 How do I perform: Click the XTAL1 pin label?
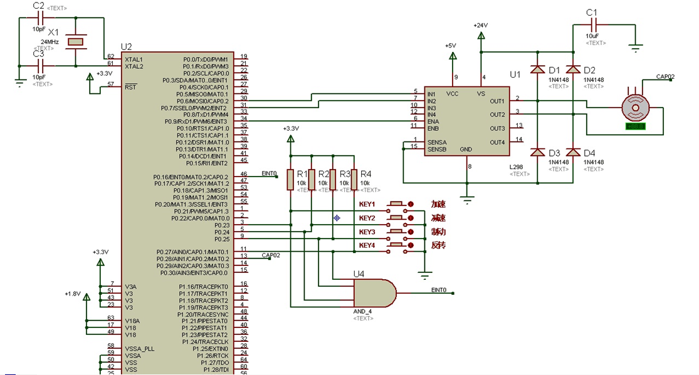(134, 59)
